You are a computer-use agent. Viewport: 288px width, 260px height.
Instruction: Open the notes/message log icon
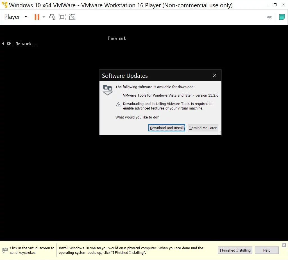point(282,17)
